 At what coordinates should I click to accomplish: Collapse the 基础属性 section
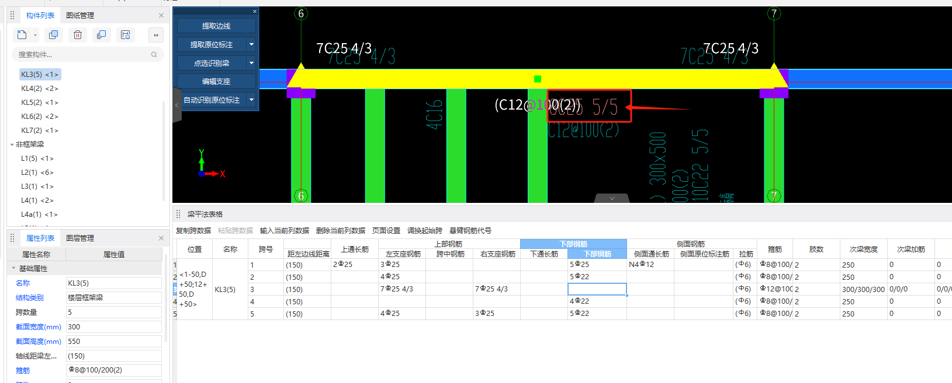(x=13, y=269)
